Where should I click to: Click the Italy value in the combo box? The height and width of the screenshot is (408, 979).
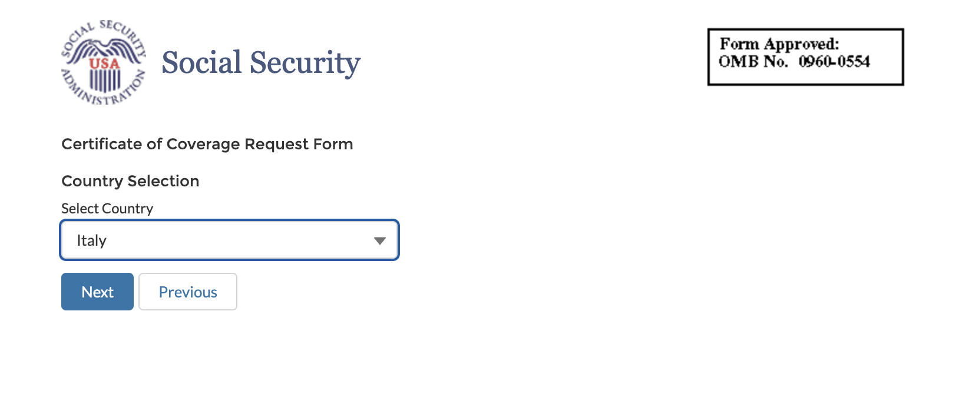pyautogui.click(x=93, y=240)
